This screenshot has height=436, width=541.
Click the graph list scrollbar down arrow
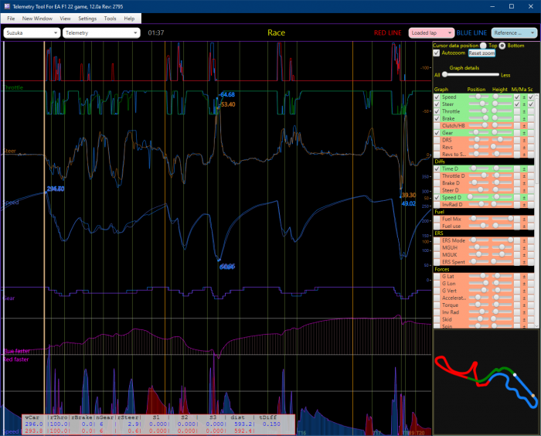pyautogui.click(x=537, y=326)
